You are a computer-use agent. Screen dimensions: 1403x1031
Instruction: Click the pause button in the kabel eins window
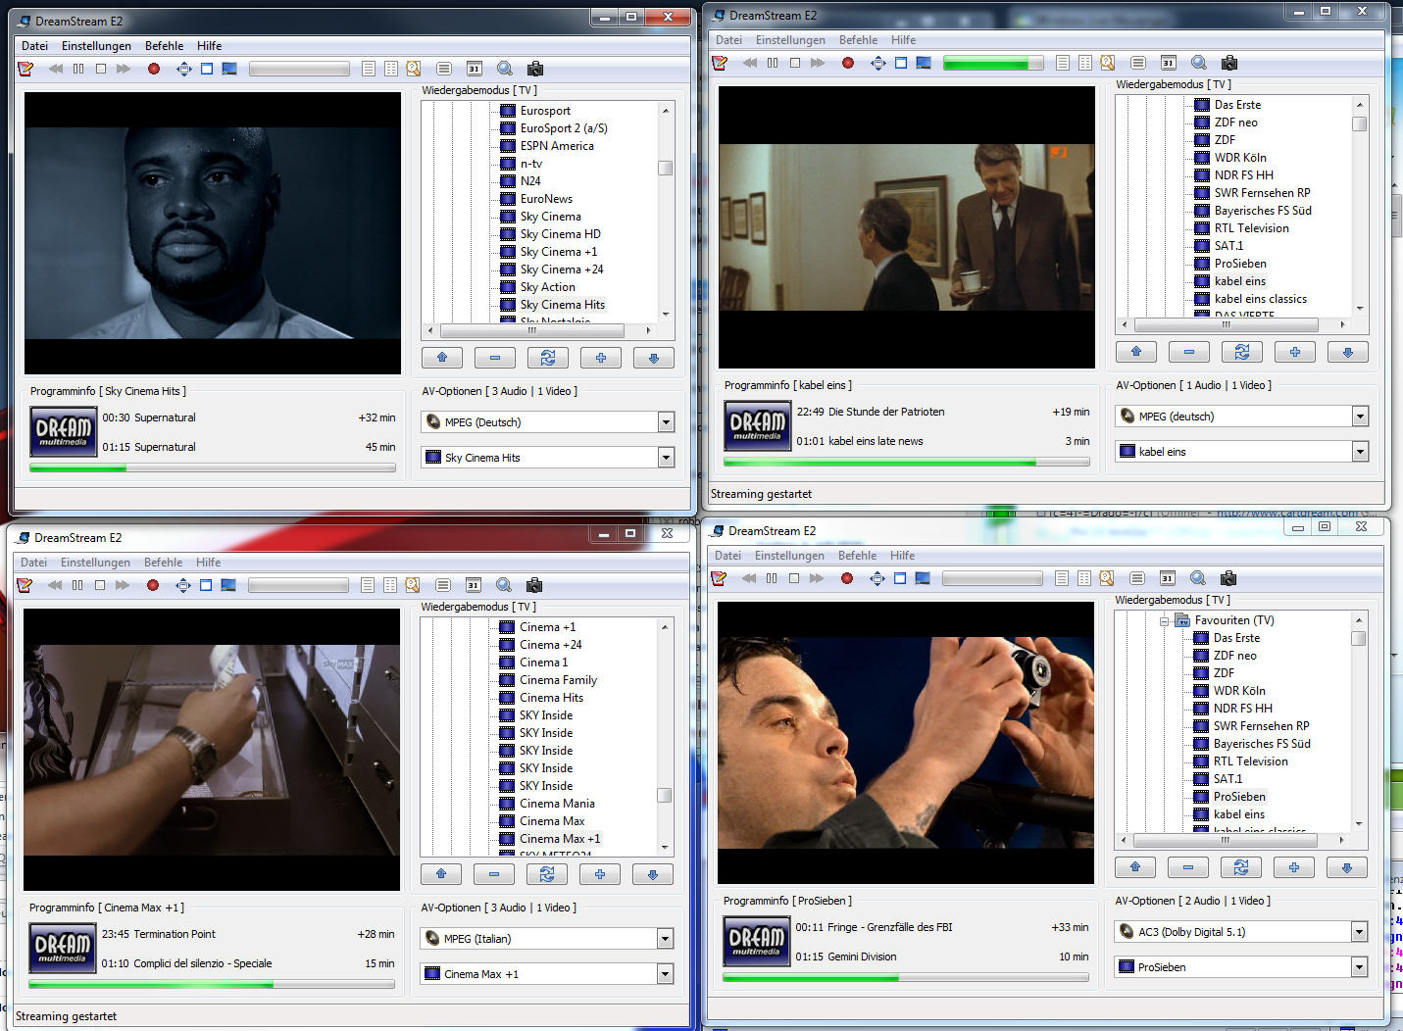[773, 63]
